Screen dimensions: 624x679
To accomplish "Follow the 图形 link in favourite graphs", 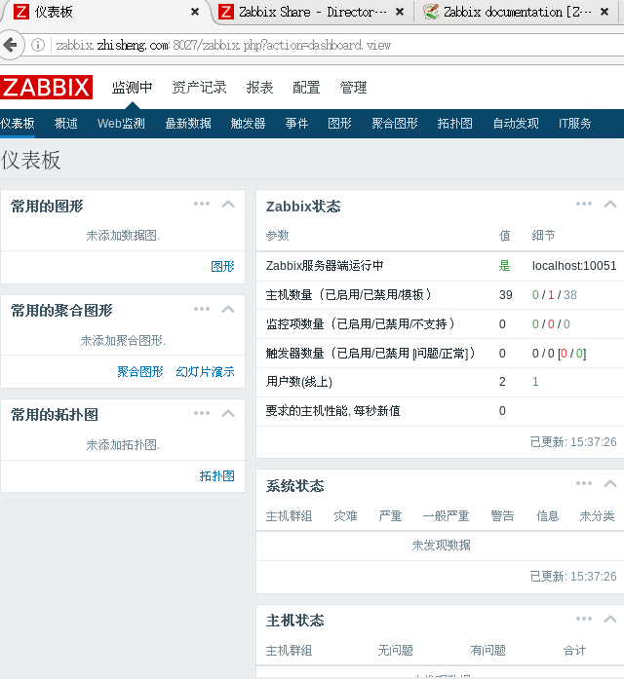I will pyautogui.click(x=222, y=266).
